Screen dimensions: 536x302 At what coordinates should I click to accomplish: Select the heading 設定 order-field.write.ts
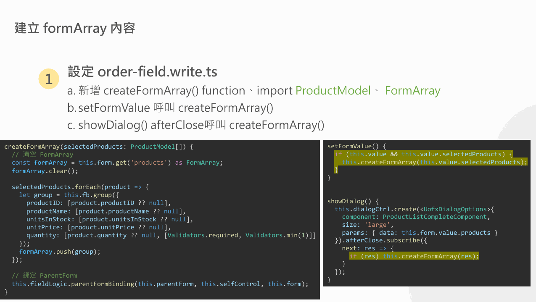pyautogui.click(x=143, y=71)
